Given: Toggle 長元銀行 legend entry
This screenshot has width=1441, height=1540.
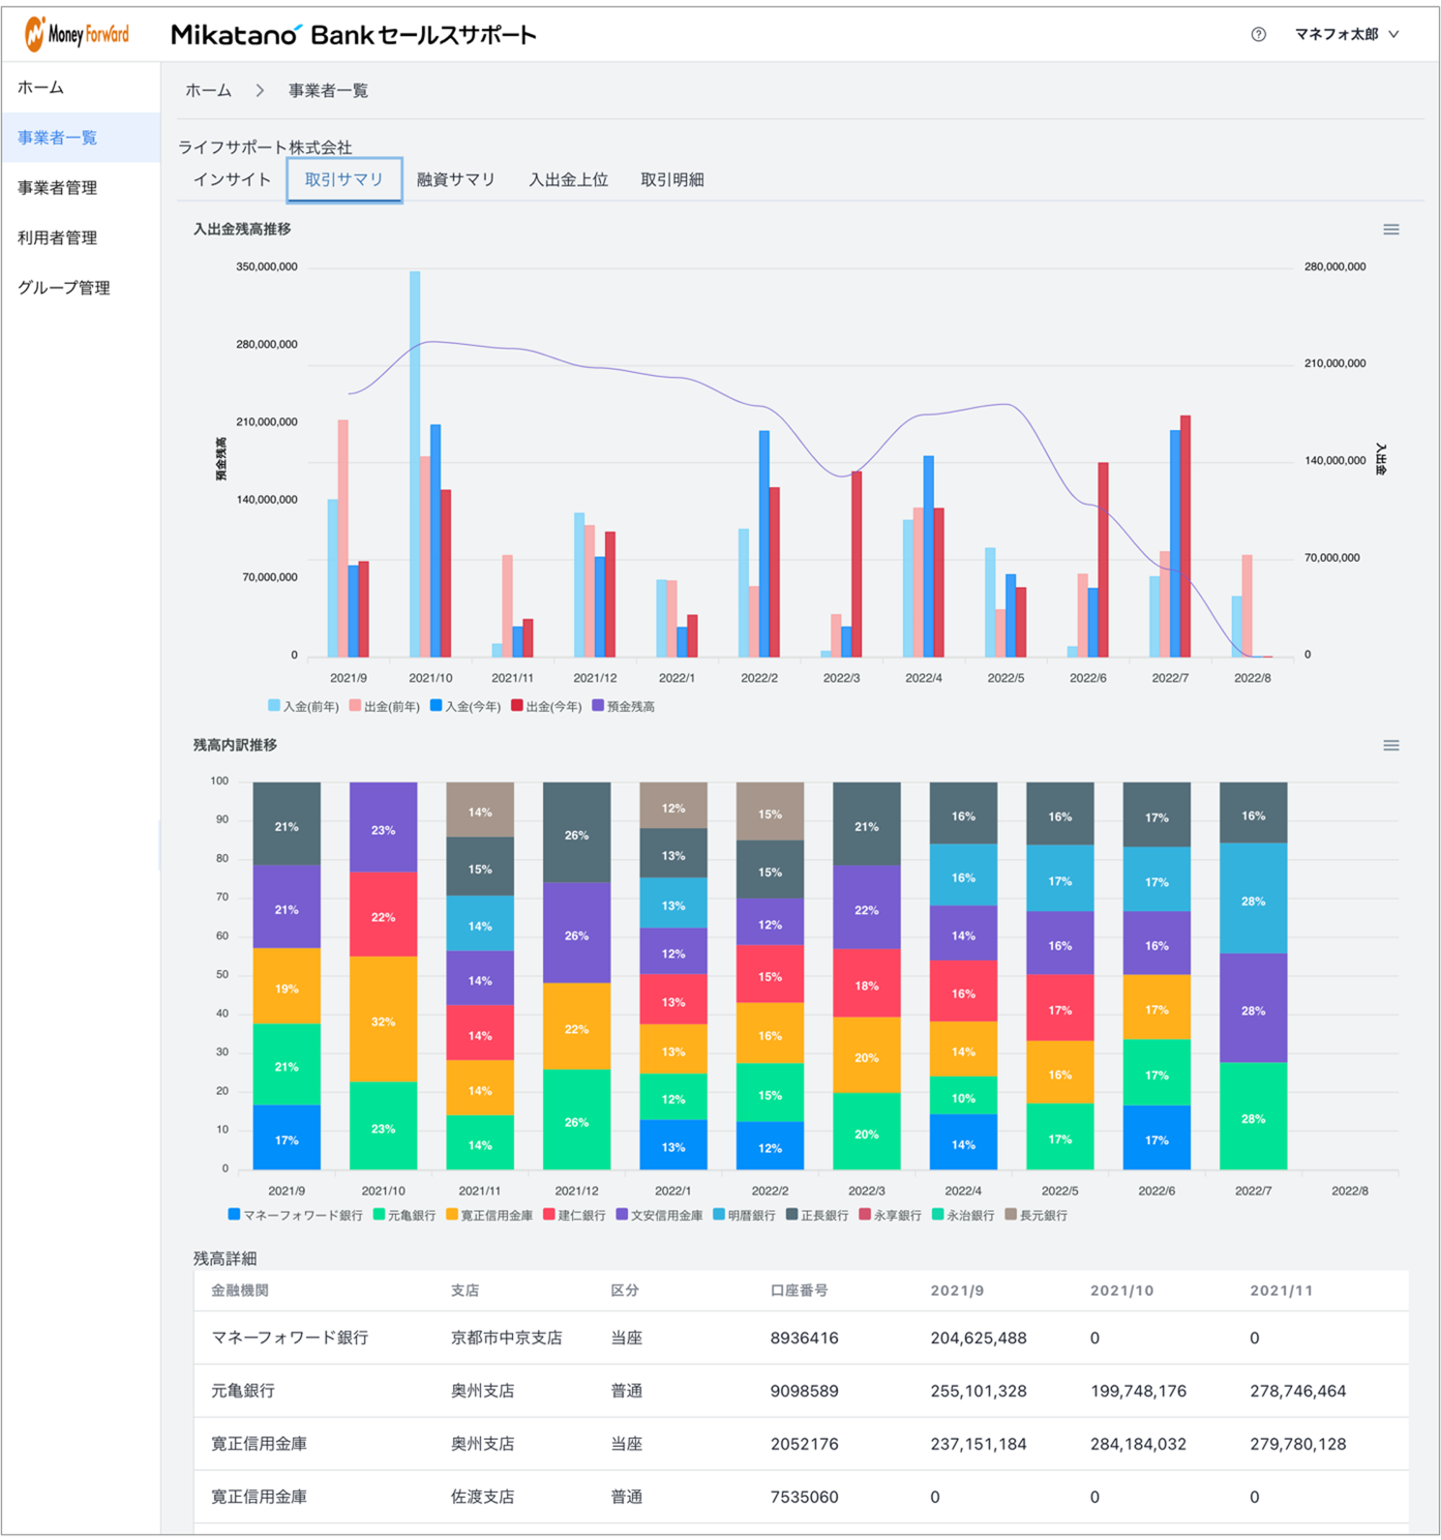Looking at the screenshot, I should (x=1036, y=1215).
